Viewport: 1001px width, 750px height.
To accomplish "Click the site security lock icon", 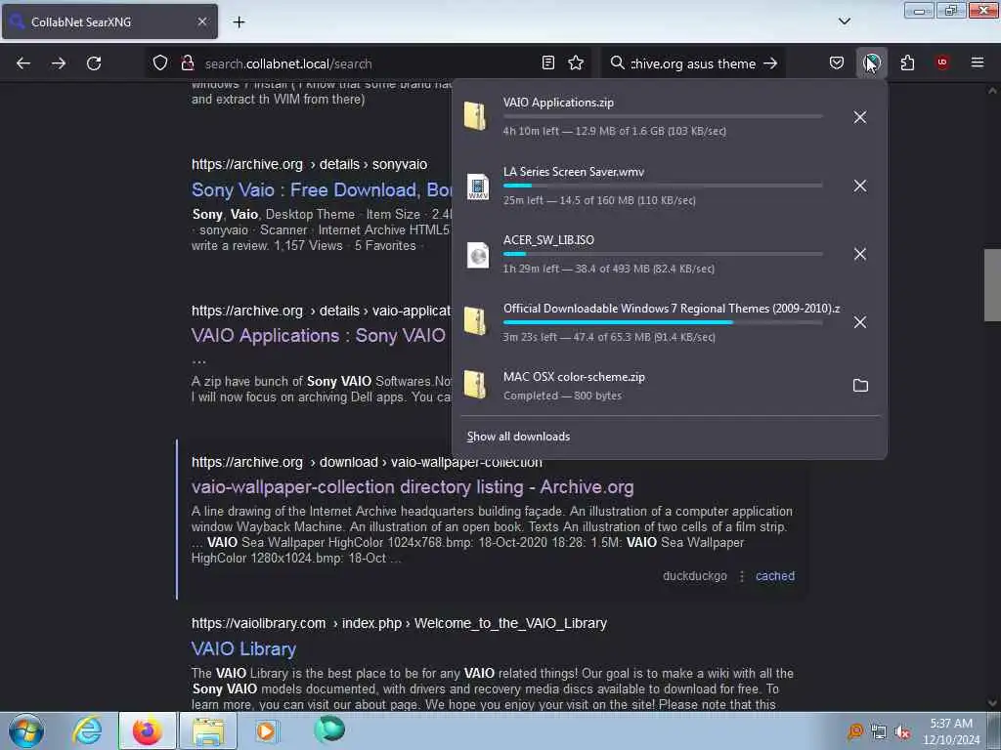I will pos(188,63).
